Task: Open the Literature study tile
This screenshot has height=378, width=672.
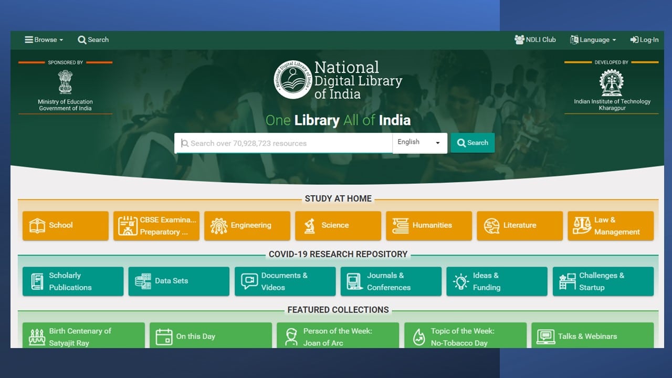Action: tap(519, 226)
